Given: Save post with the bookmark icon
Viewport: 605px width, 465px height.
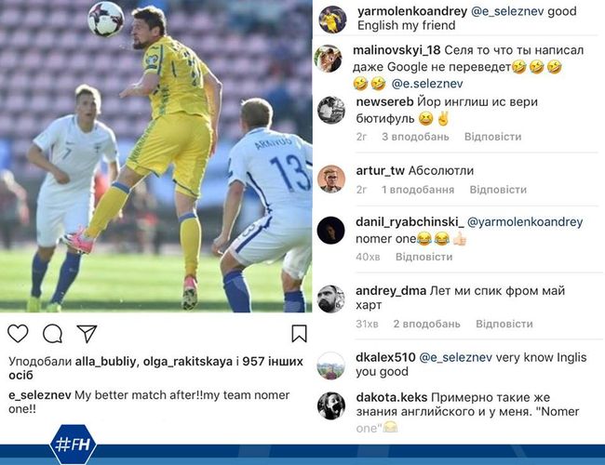Looking at the screenshot, I should click(299, 334).
